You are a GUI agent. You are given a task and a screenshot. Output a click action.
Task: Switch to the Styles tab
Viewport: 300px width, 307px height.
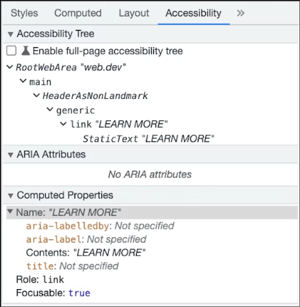click(25, 13)
